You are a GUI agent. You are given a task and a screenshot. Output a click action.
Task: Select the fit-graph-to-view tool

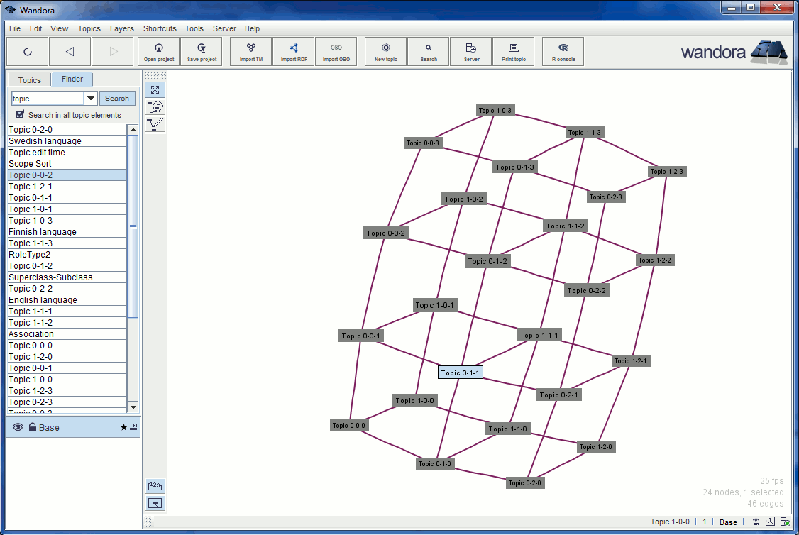(155, 89)
